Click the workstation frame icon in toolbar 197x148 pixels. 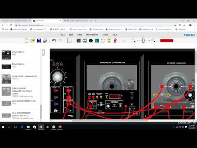(x=69, y=41)
